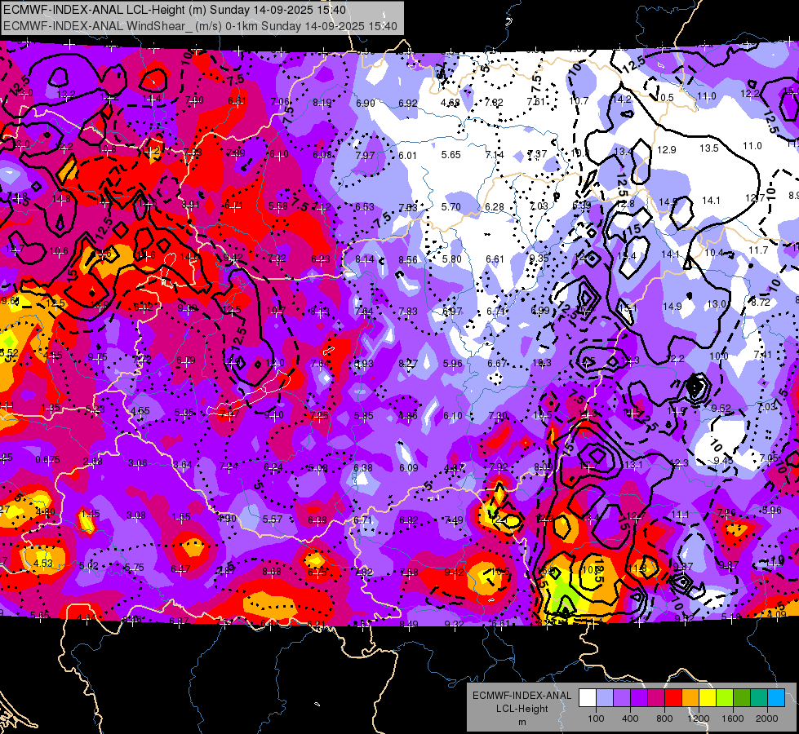The width and height of the screenshot is (799, 734).
Task: Click the map value 6.08
Action: coord(322,154)
